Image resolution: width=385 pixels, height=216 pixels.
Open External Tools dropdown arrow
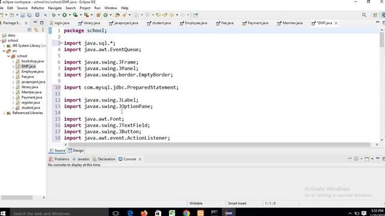91,15
